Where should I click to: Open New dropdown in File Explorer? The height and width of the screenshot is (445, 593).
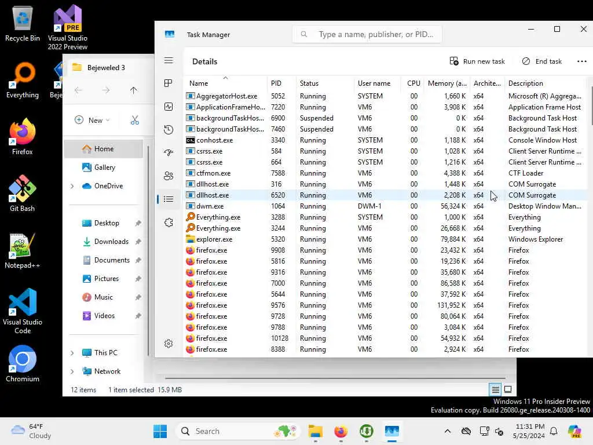coord(92,121)
